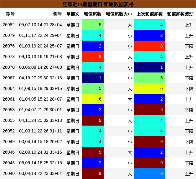
Task: Click 下降 in row 26052
Action: pyautogui.click(x=189, y=131)
